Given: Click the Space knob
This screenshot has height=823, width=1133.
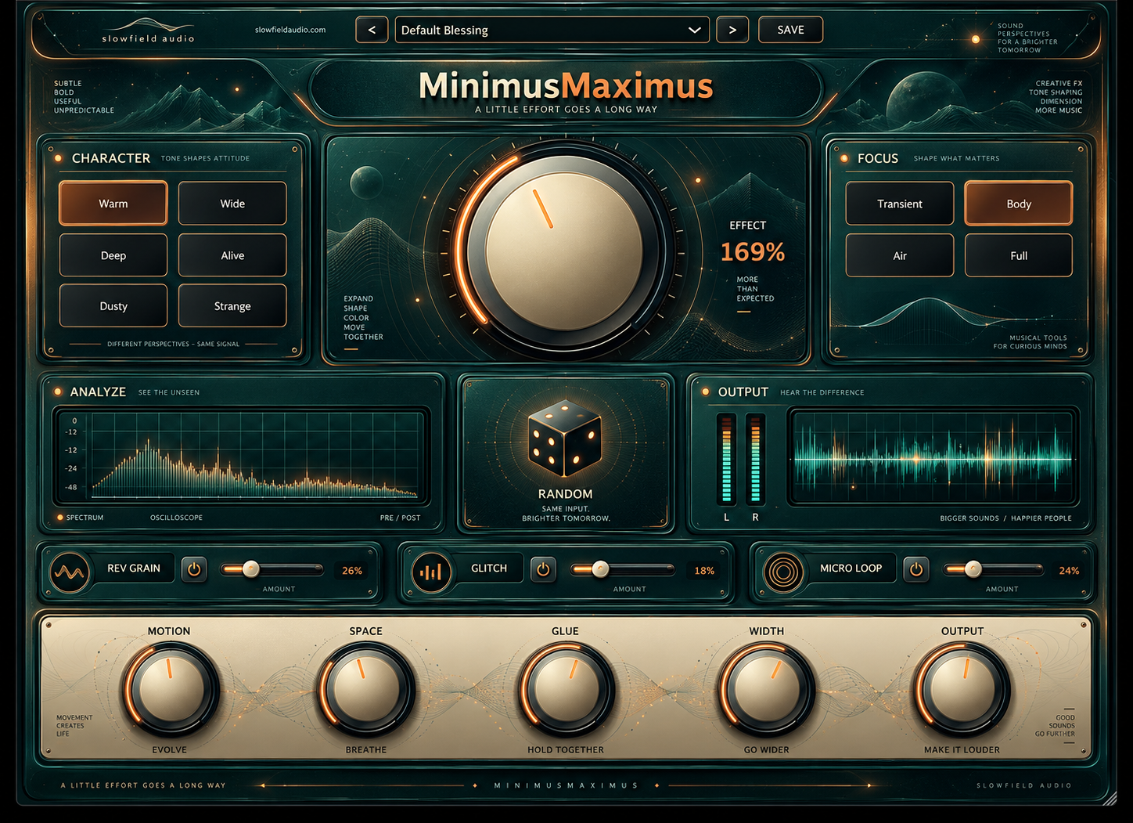Looking at the screenshot, I should (x=365, y=690).
